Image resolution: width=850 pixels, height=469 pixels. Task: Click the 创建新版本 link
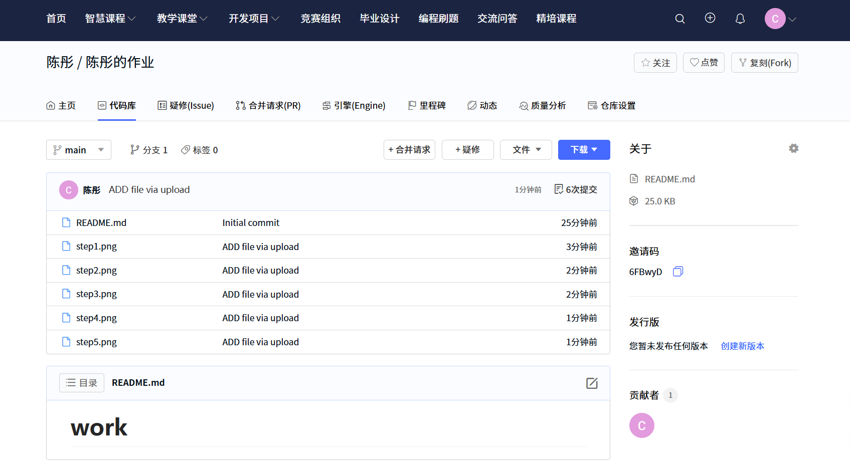(x=742, y=346)
